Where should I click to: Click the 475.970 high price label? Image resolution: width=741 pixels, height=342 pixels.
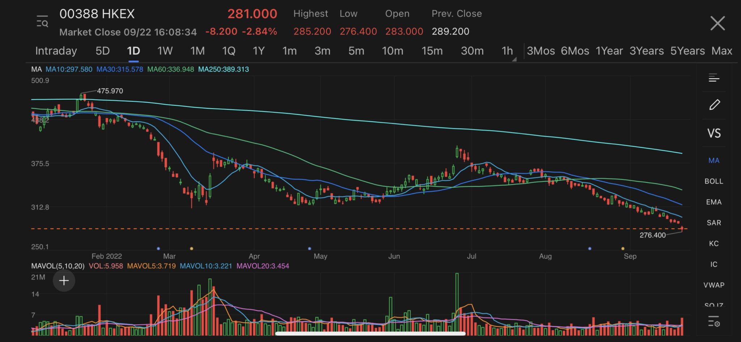(x=110, y=91)
